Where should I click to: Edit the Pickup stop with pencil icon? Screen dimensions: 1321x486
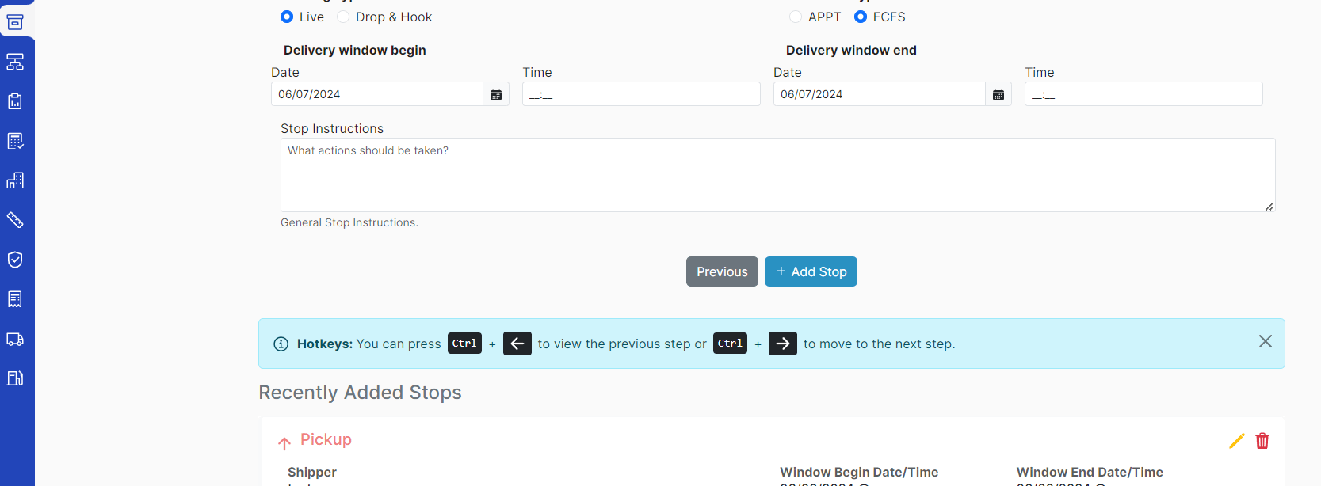[x=1236, y=441]
